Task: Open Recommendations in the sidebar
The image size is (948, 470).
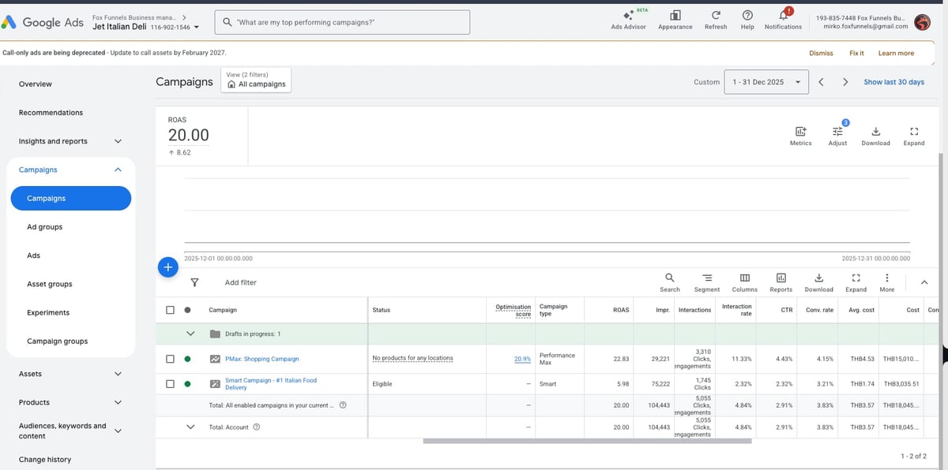Action: point(51,113)
